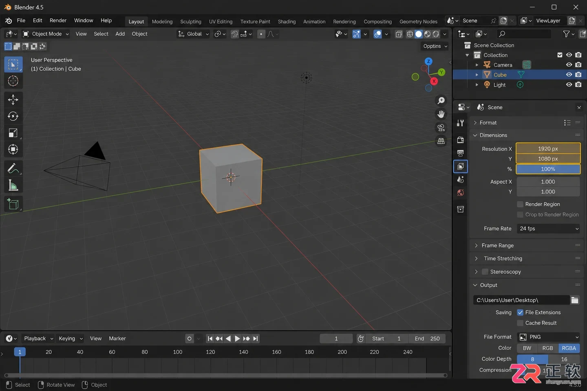The width and height of the screenshot is (587, 391).
Task: Select the Add Cube tool
Action: (x=13, y=204)
